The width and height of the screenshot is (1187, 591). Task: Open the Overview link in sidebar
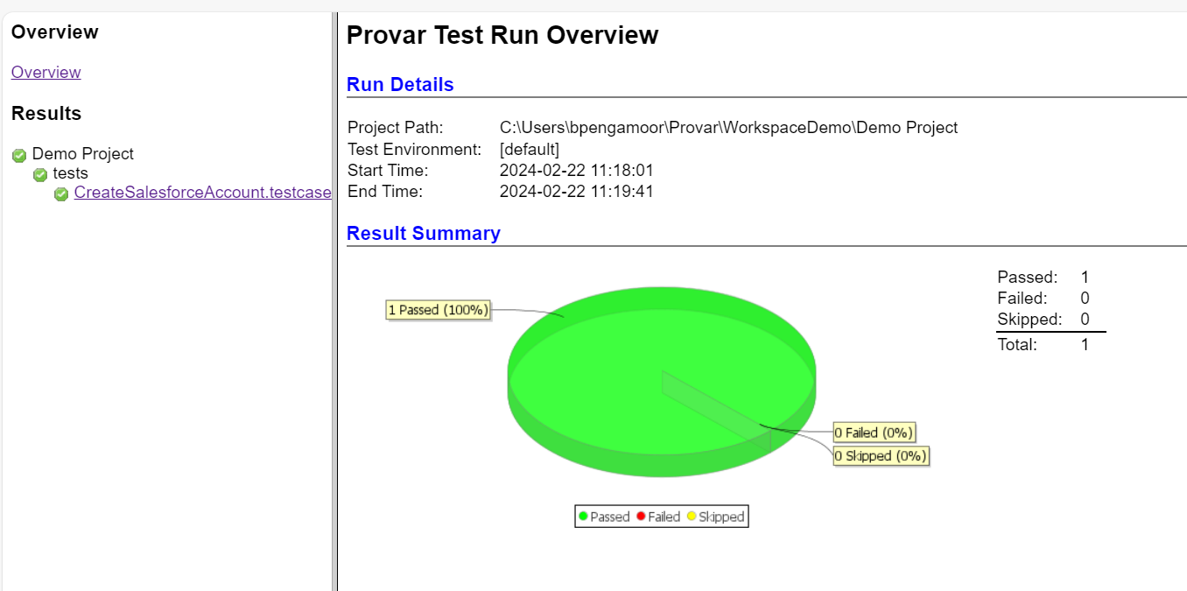46,72
